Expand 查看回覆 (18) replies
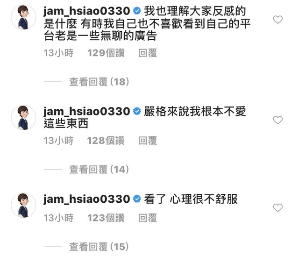Screen dimensions: 299x263 click(99, 82)
